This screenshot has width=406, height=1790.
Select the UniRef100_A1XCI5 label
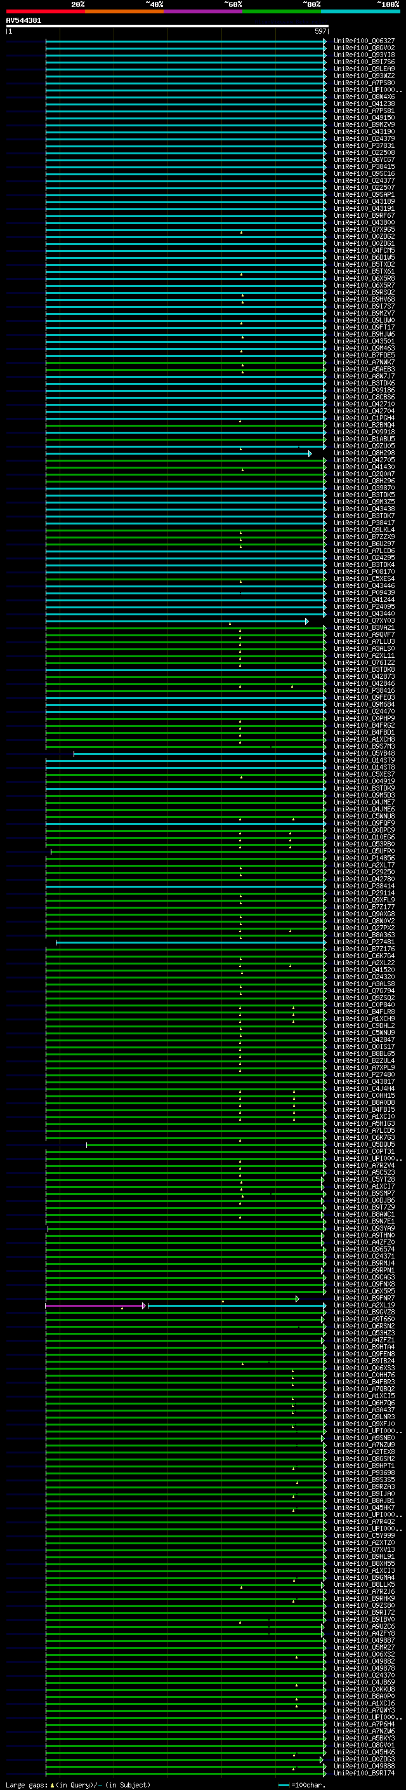coord(364,1396)
